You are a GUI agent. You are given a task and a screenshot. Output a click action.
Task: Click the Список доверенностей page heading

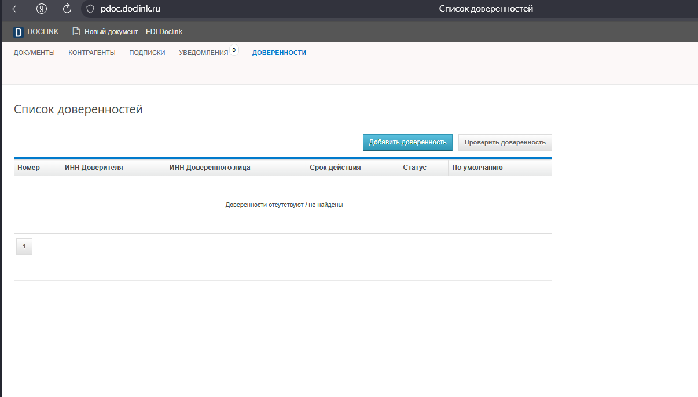78,109
